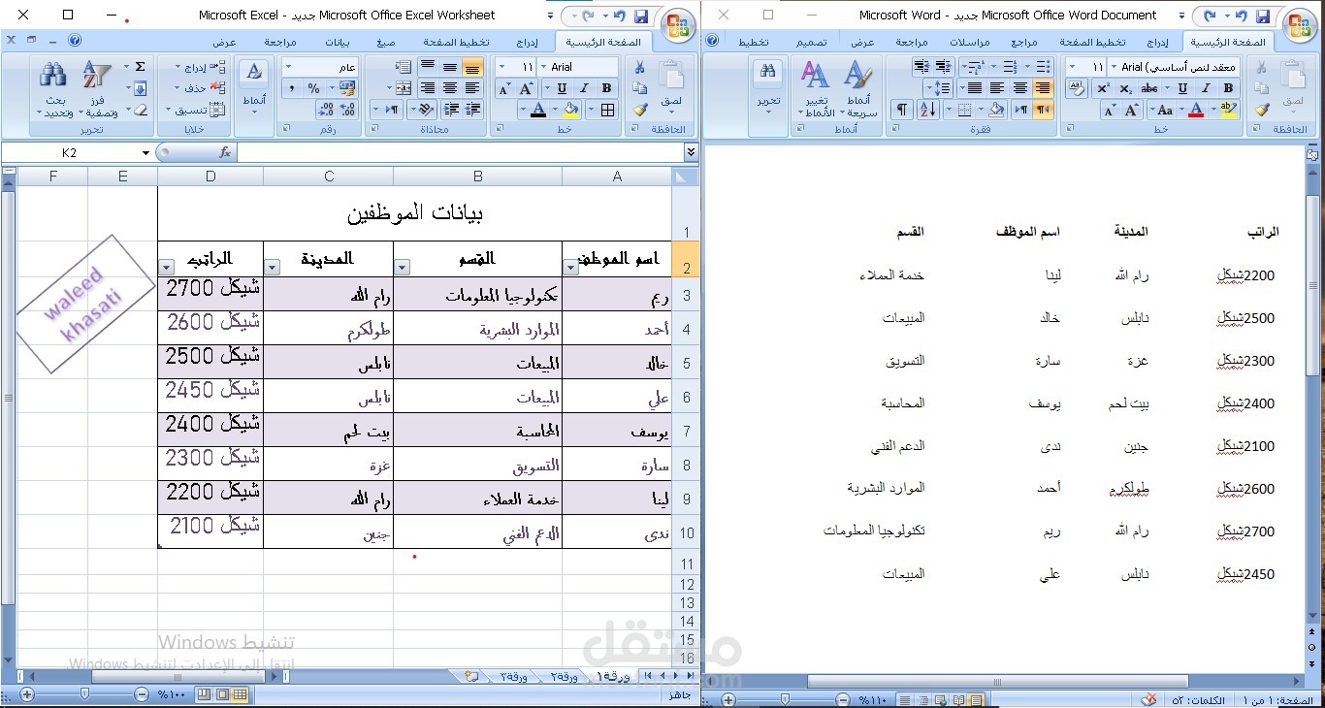Click the fx insert function button
Screen dimensions: 1325x708
click(225, 152)
